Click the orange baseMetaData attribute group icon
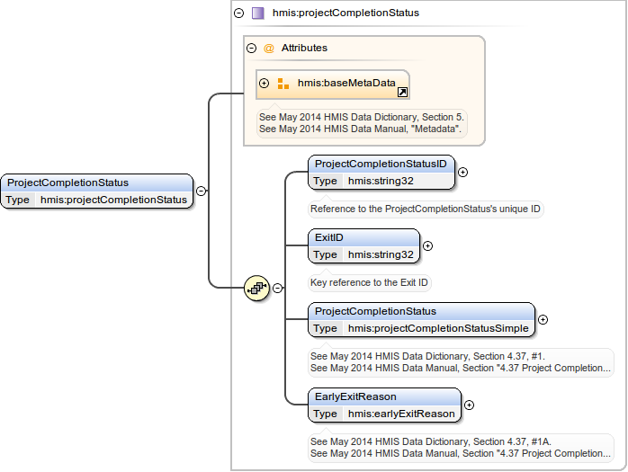 [283, 84]
